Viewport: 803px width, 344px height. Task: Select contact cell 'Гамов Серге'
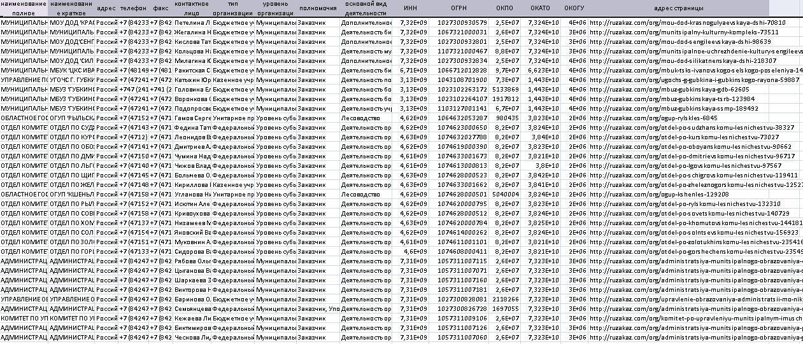(x=192, y=118)
